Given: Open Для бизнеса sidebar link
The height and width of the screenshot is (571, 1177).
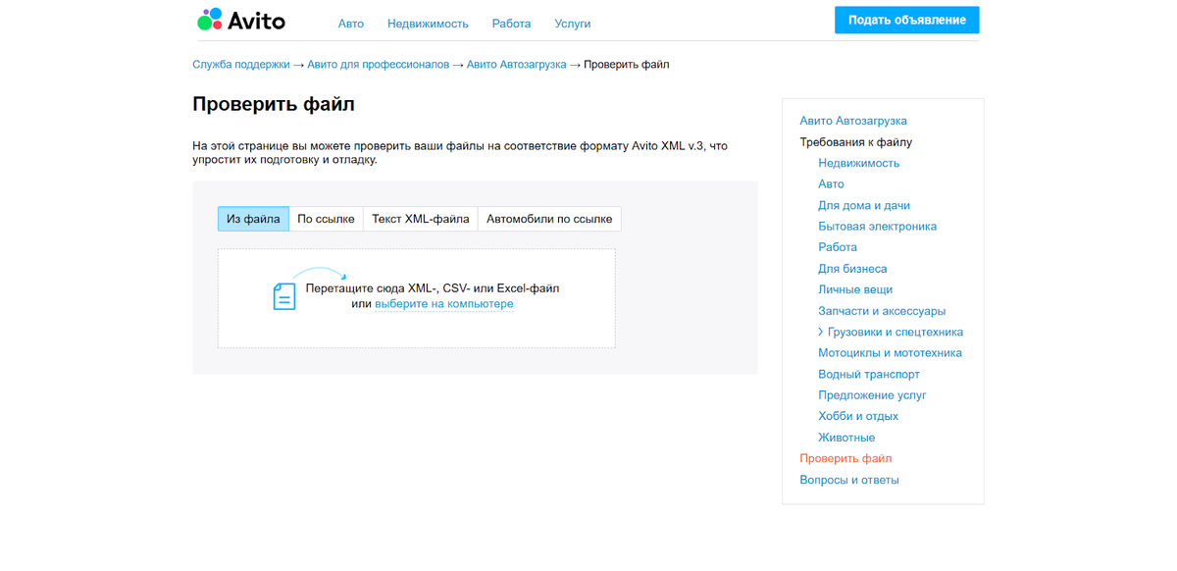Looking at the screenshot, I should [852, 269].
